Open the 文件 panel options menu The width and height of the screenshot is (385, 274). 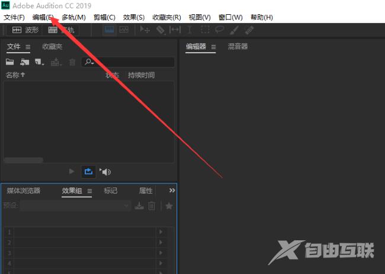[x=28, y=47]
